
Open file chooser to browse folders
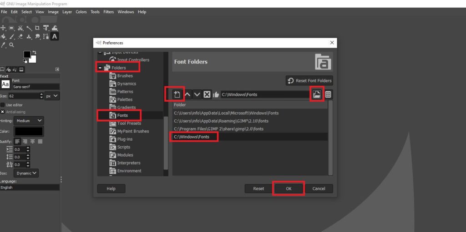[x=317, y=94]
